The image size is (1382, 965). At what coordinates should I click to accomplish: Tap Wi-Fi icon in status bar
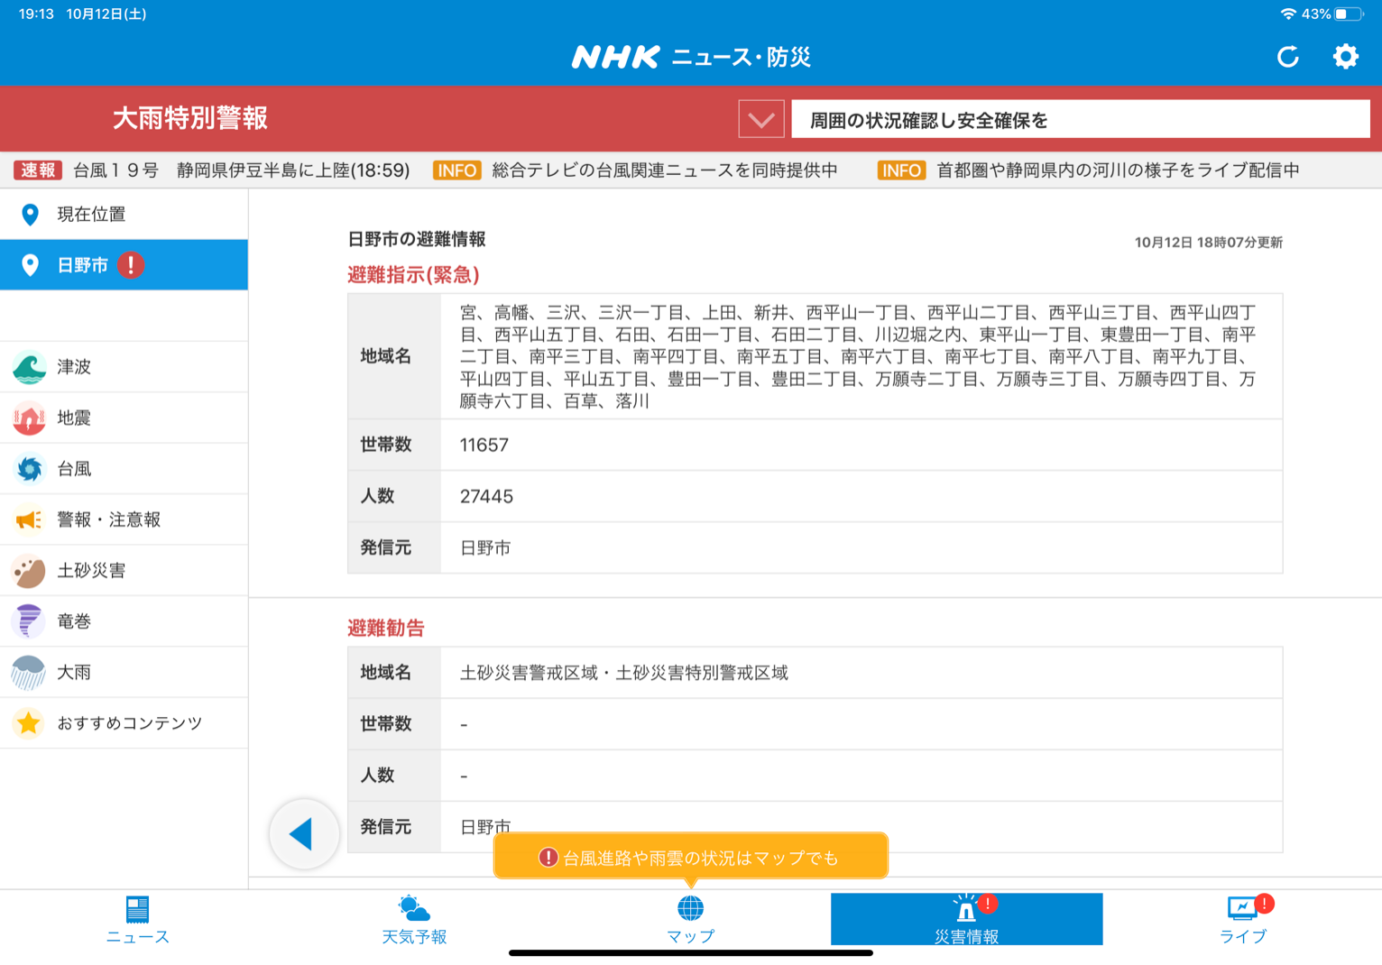(x=1288, y=14)
